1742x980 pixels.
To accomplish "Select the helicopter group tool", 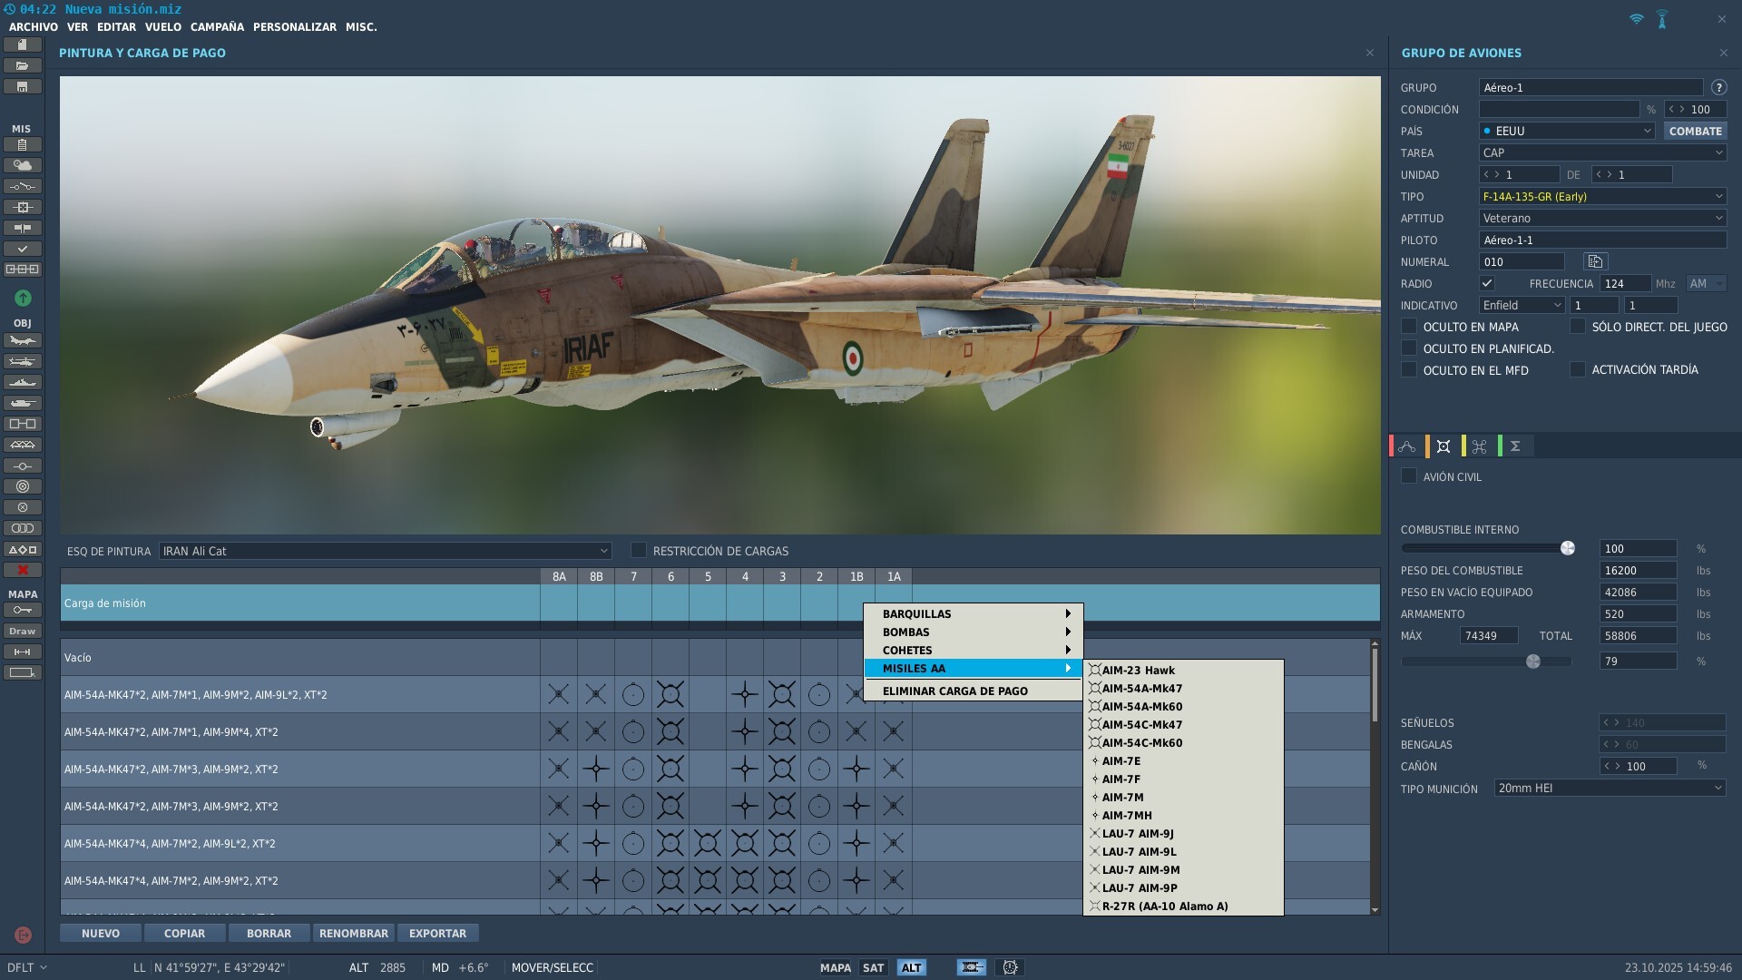I will [x=23, y=361].
